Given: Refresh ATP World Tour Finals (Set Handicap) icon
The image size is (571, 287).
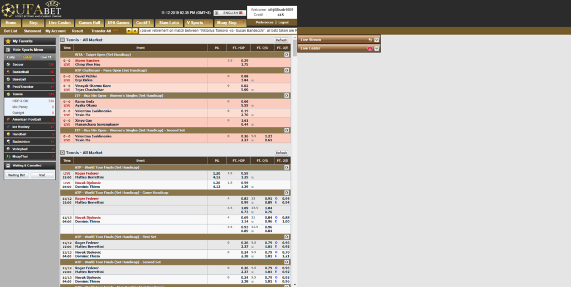Looking at the screenshot, I should click(x=287, y=167).
